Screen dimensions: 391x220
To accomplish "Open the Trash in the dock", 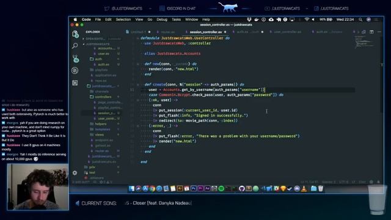I will (320, 189).
